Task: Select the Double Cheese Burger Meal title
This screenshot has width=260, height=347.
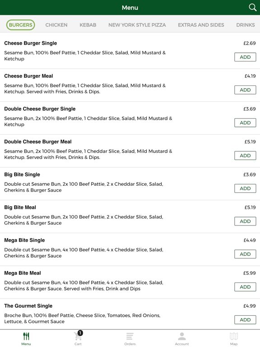Action: (x=38, y=141)
